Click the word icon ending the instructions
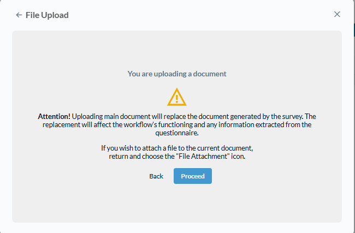Viewport: 355px width, 233px height. 238,156
